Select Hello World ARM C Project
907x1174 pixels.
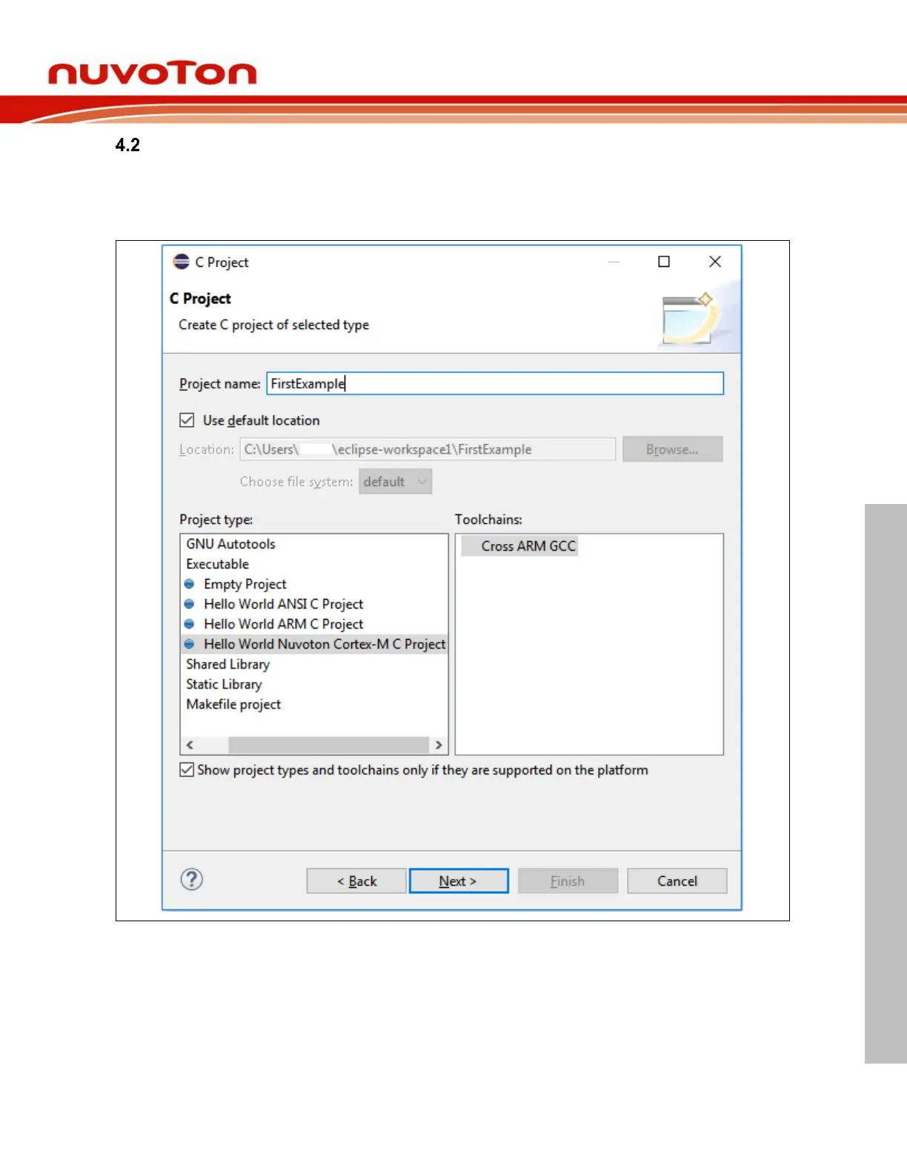[283, 624]
